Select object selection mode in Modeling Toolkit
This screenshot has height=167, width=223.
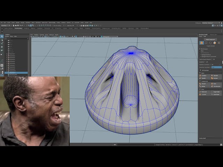pos(201,43)
